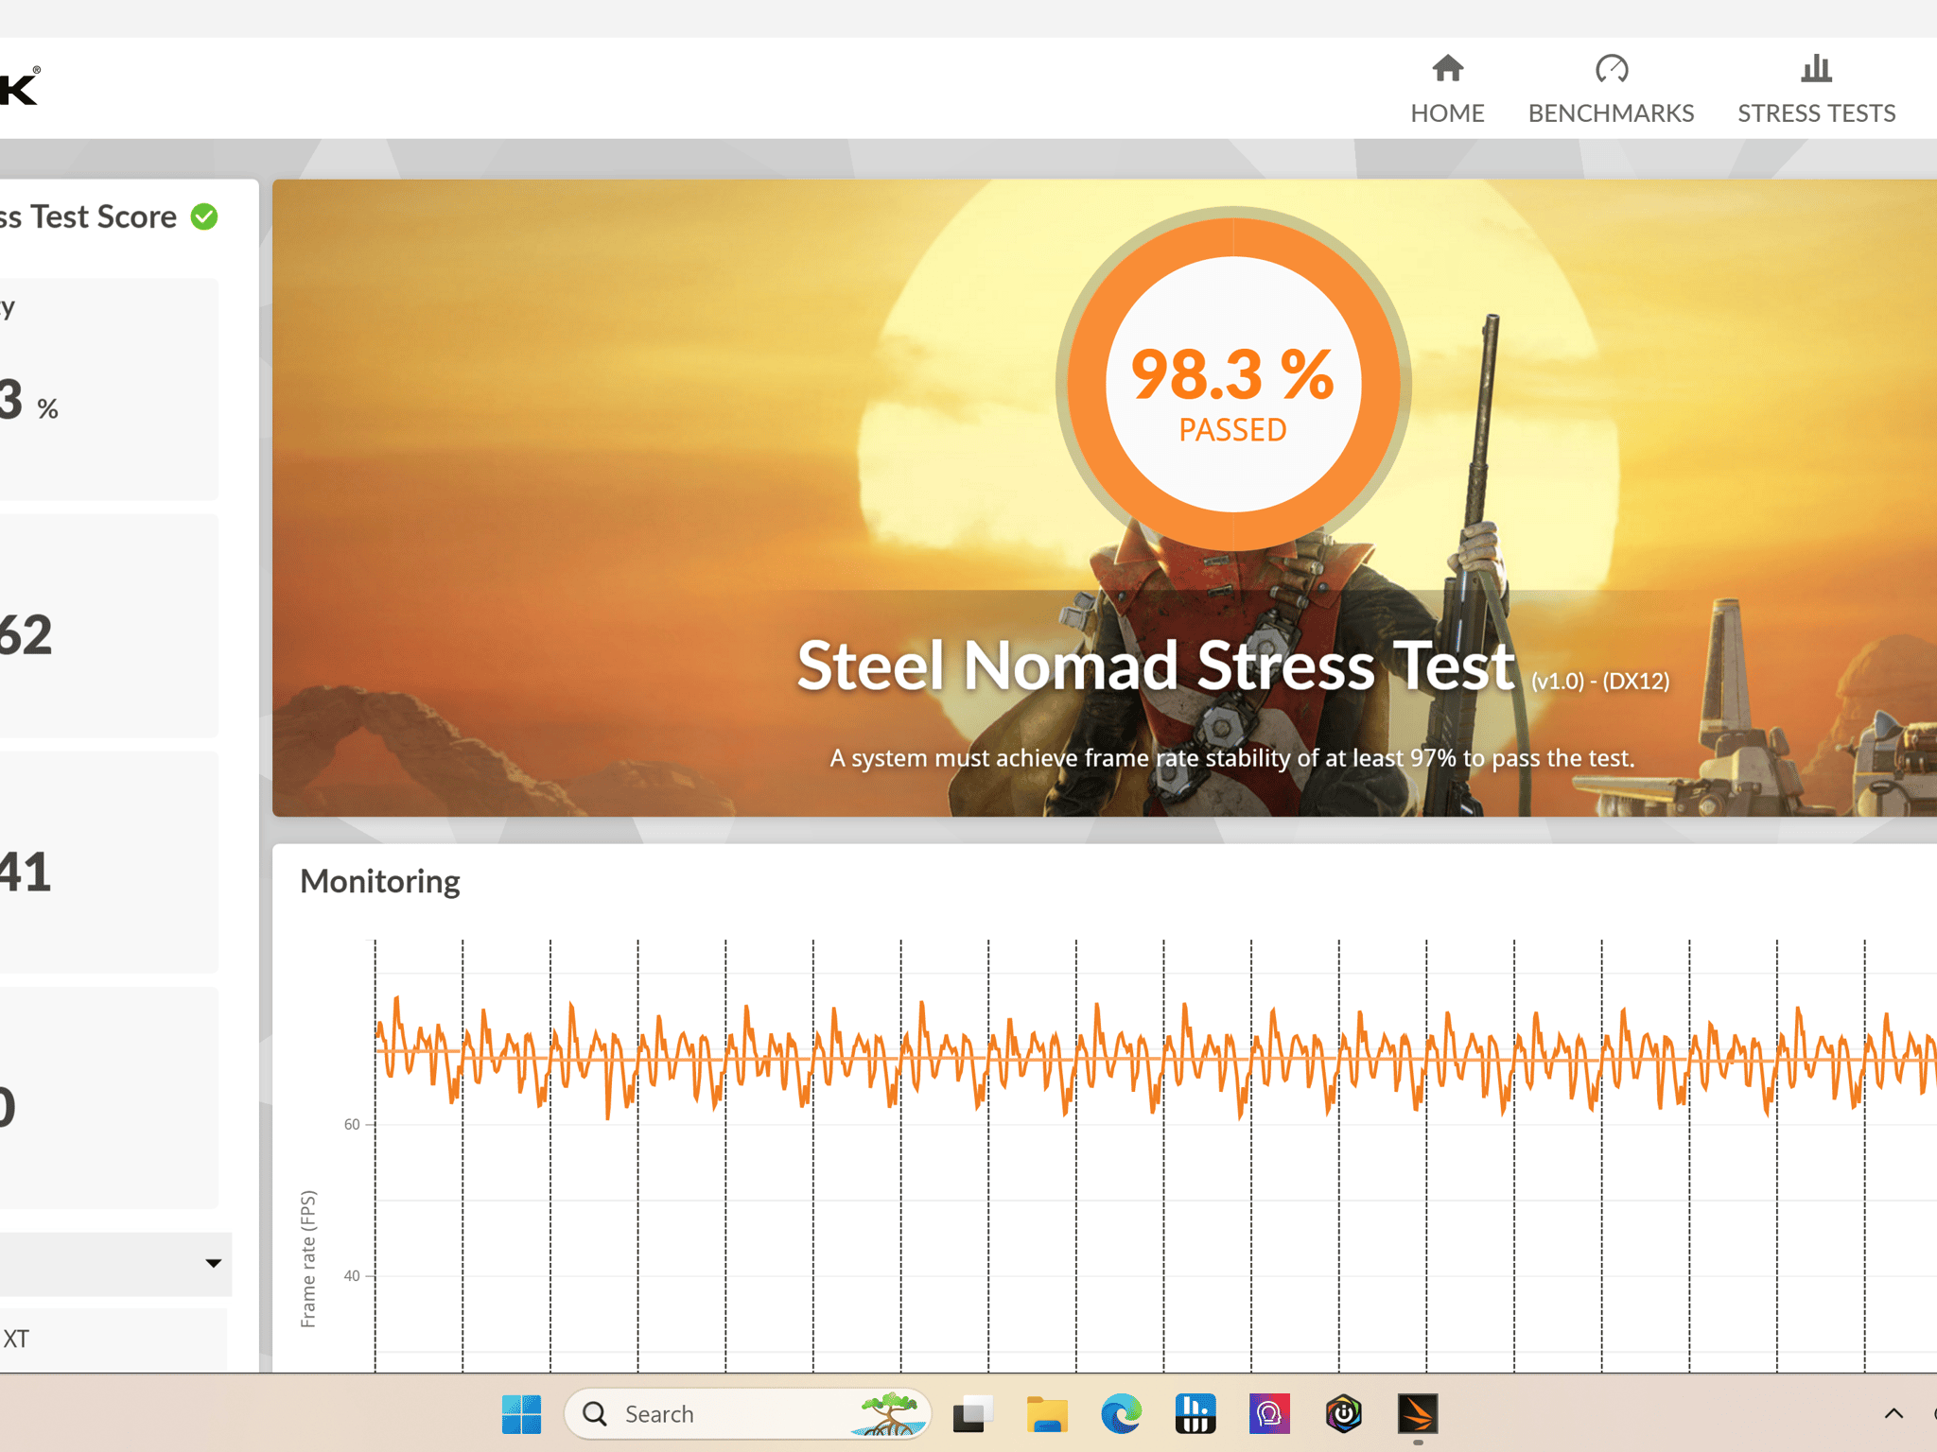Go to the HOME section
The height and width of the screenshot is (1452, 1937).
(1447, 90)
